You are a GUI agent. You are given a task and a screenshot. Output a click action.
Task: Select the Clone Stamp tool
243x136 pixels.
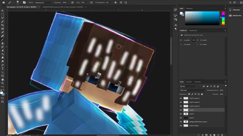(x=3, y=43)
